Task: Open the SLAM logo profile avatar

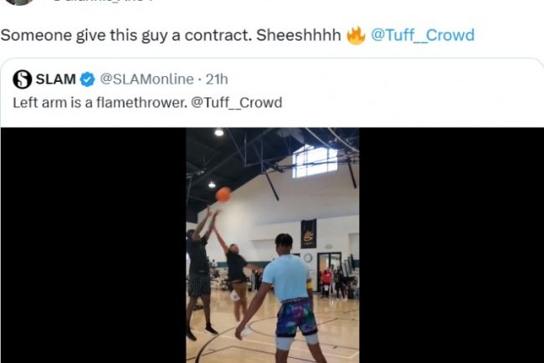Action: pos(23,79)
